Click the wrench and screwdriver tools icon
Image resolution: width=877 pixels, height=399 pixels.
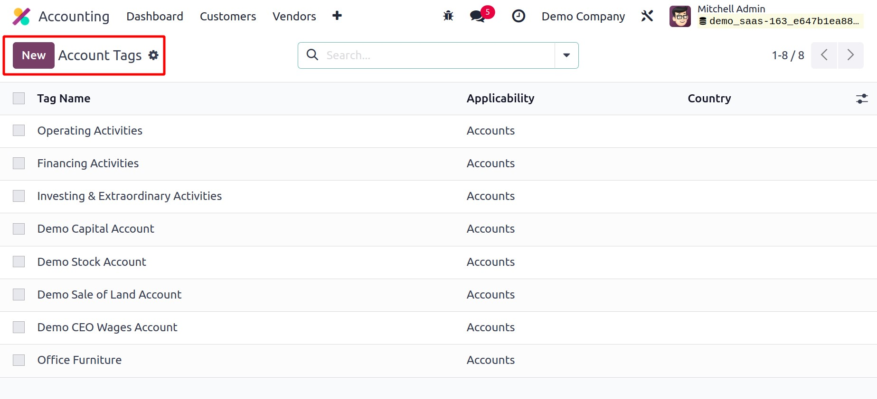pos(647,16)
